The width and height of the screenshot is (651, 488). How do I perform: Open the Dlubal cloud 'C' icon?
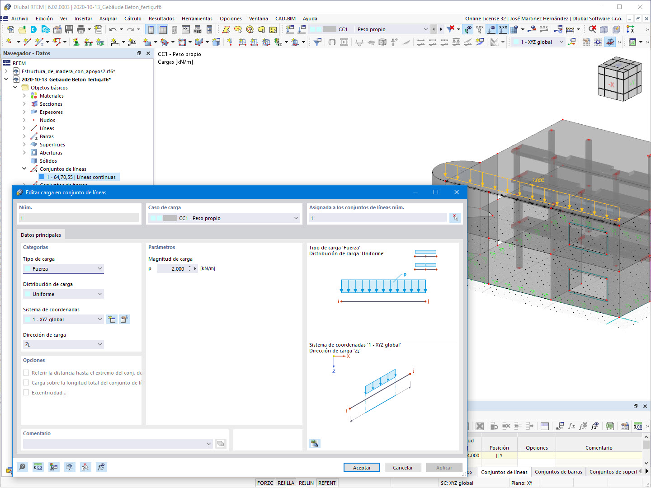pos(34,29)
